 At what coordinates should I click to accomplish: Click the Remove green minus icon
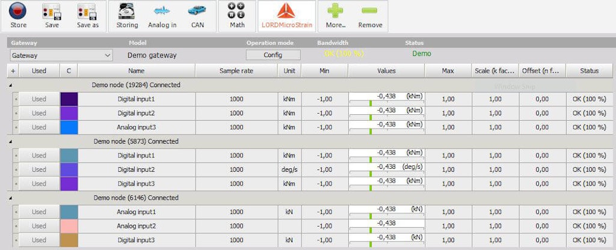(370, 11)
